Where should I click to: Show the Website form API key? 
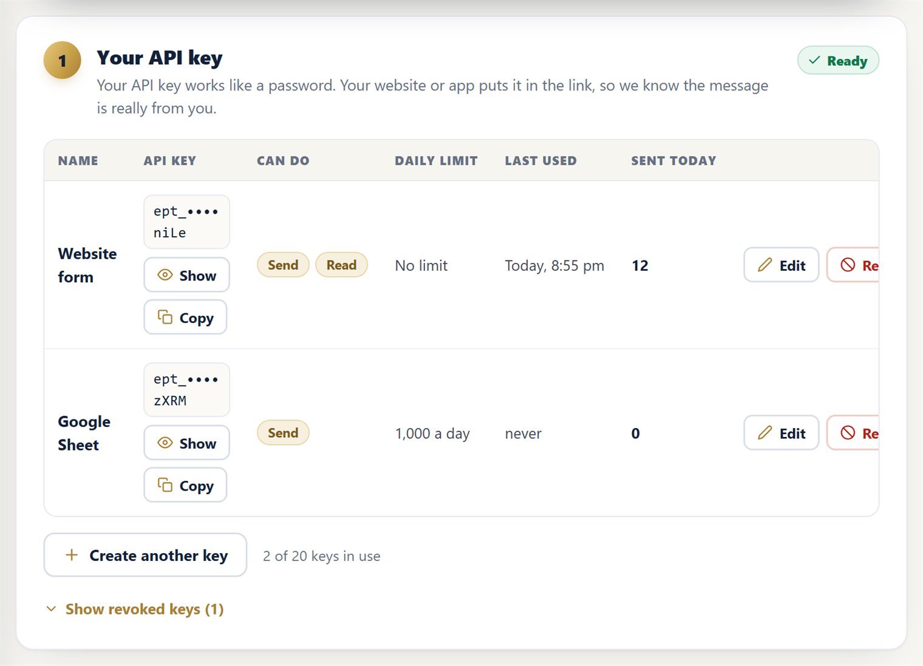186,275
